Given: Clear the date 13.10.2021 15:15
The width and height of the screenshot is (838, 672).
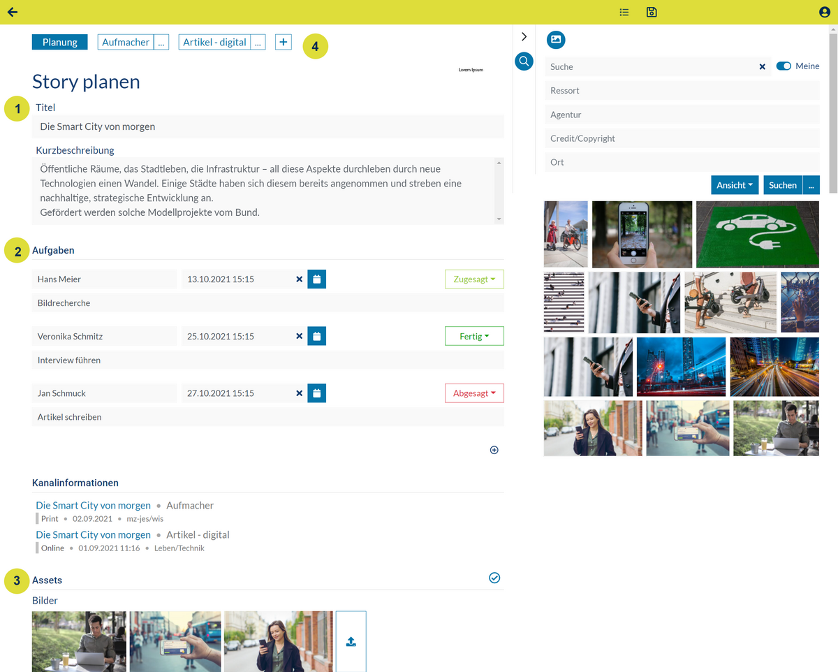Looking at the screenshot, I should (x=299, y=279).
